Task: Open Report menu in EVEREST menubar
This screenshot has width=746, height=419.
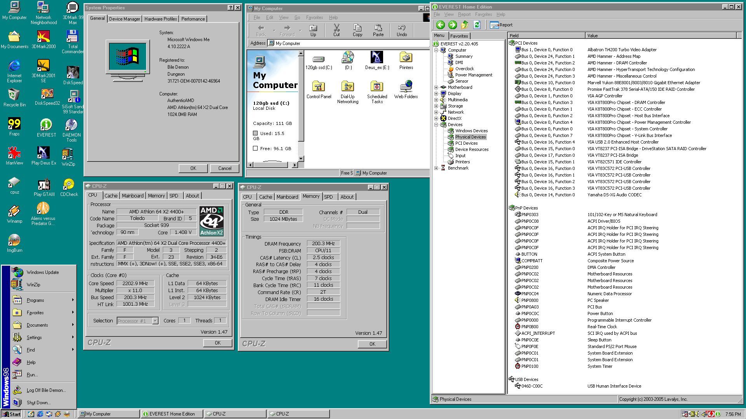Action: pyautogui.click(x=464, y=14)
